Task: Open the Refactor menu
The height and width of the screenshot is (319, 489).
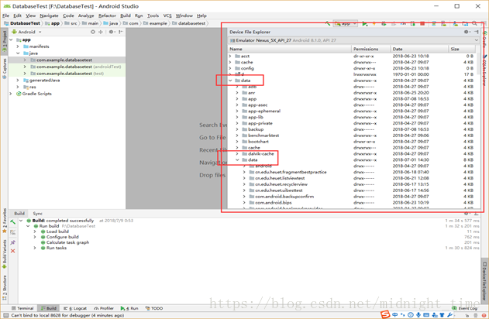Action: point(107,15)
